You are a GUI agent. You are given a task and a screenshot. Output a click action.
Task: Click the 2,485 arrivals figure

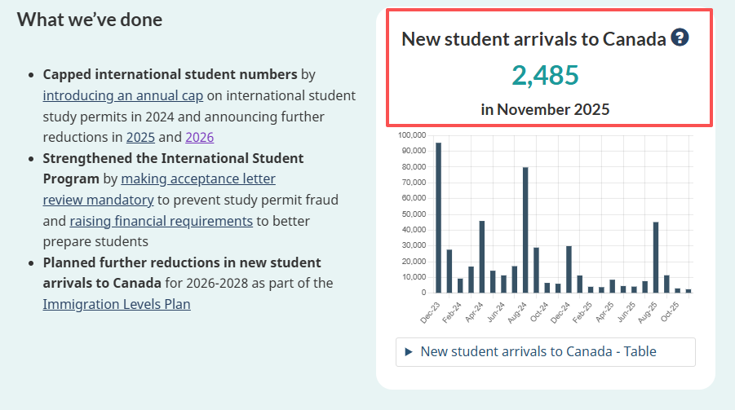[x=545, y=75]
